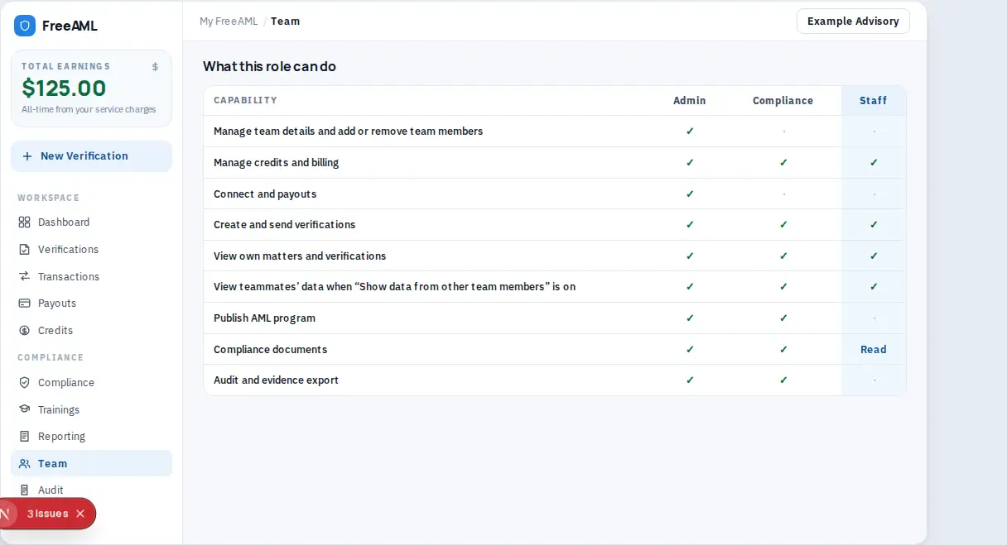Click the 'Manage credits and billing' row label
Image resolution: width=1007 pixels, height=545 pixels.
pyautogui.click(x=277, y=163)
